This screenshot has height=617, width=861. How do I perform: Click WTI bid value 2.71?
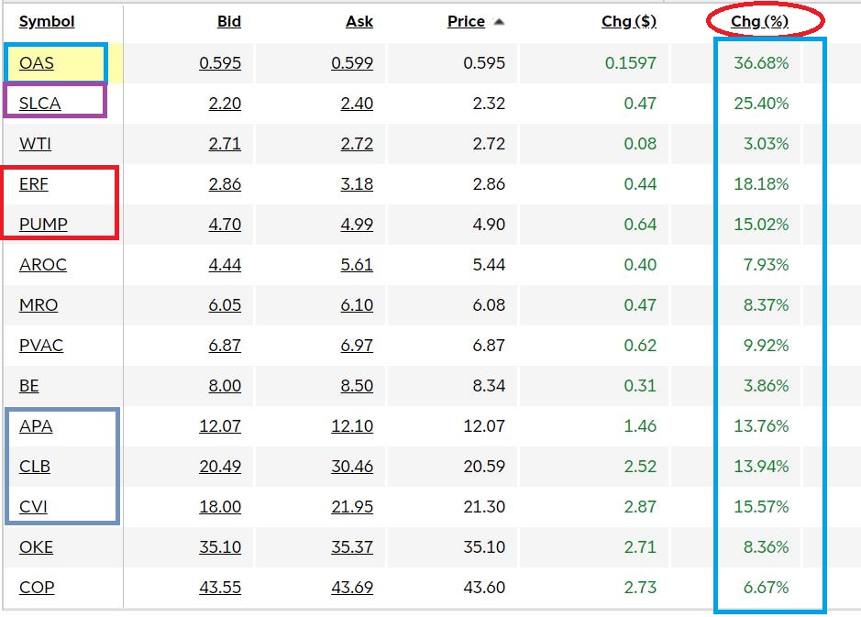(226, 143)
